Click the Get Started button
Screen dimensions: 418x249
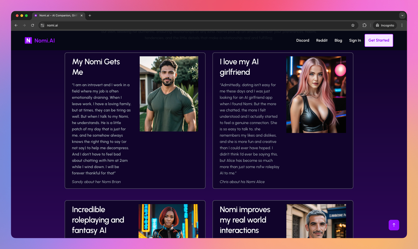coord(379,40)
